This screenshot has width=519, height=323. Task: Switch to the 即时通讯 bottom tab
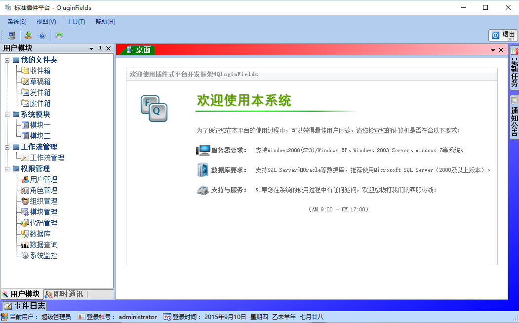pos(64,294)
